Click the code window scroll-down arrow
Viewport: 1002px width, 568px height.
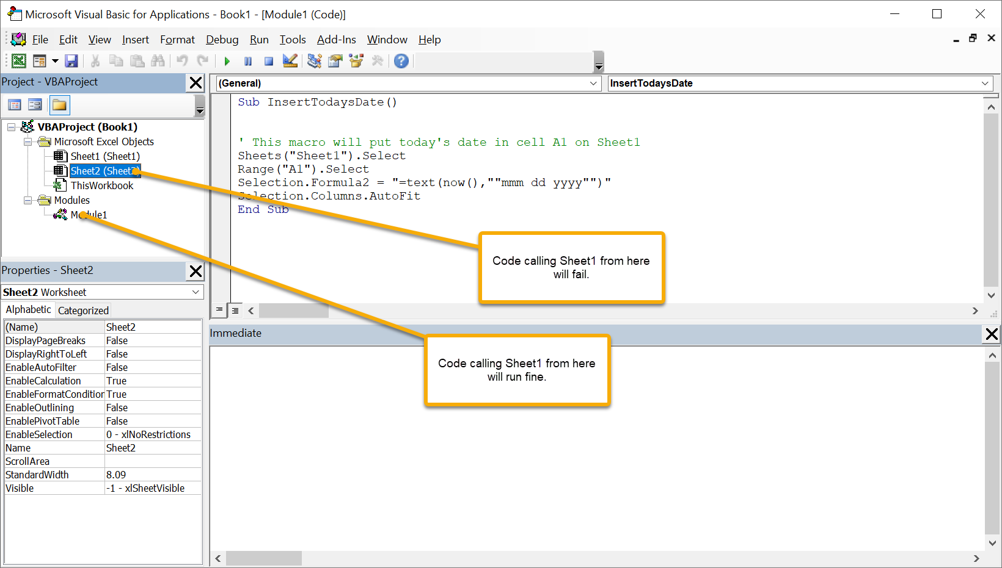click(991, 295)
